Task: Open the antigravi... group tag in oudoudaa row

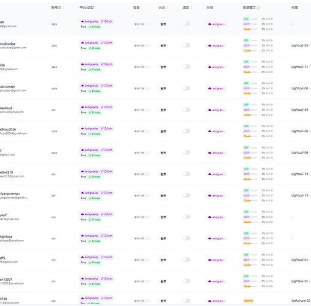Action: click(x=217, y=45)
